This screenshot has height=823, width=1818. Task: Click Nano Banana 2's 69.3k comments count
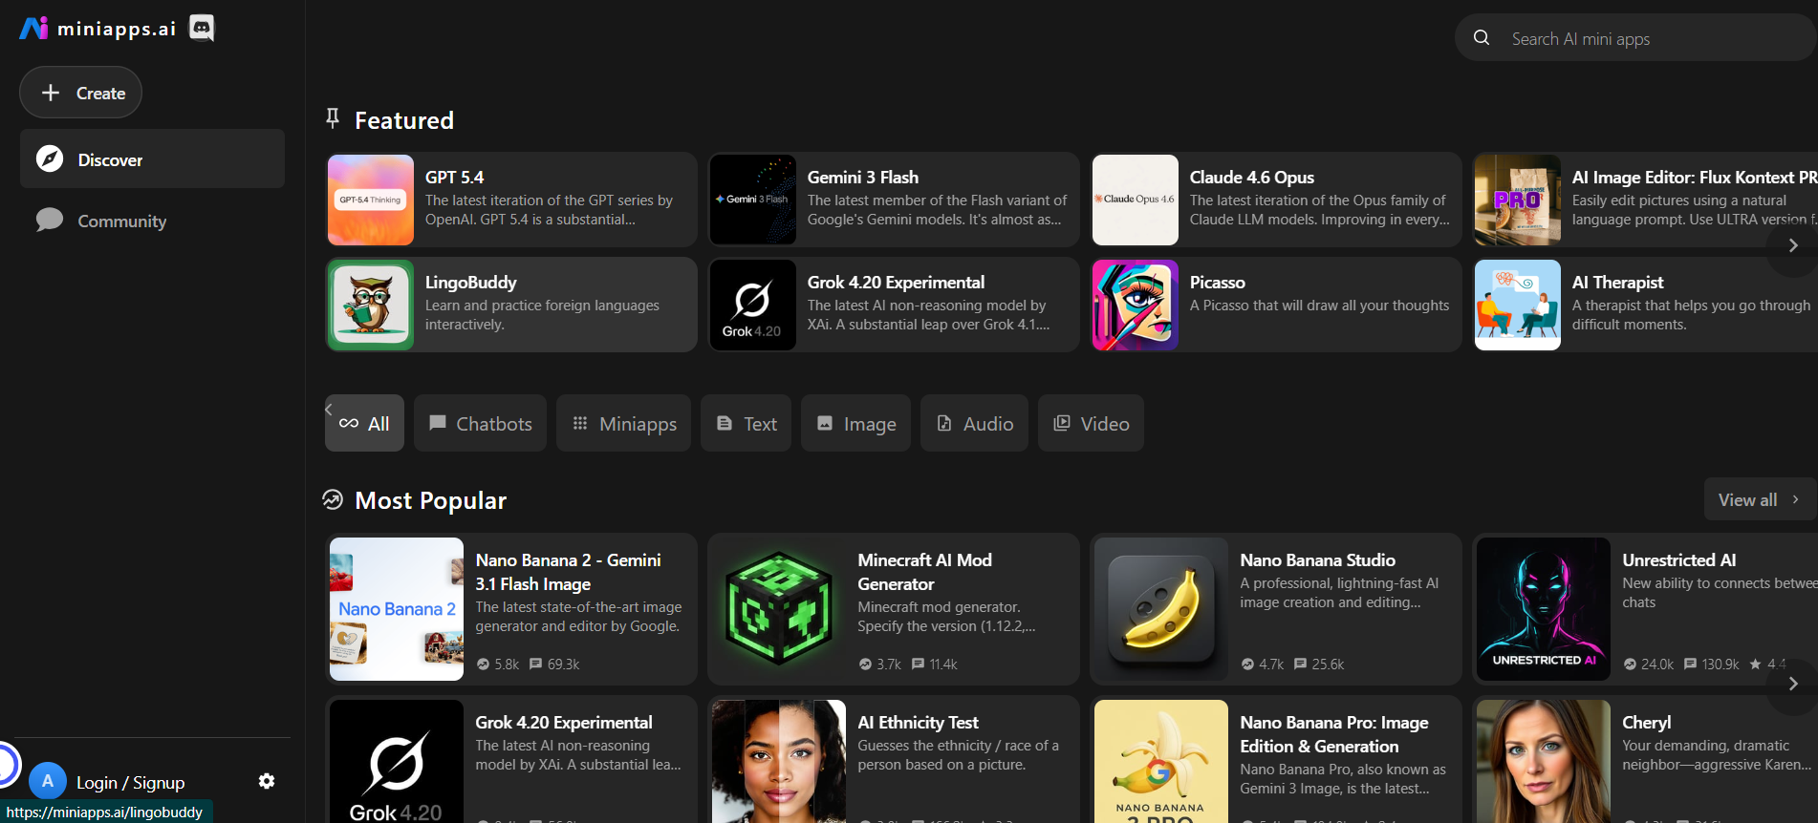(x=554, y=665)
